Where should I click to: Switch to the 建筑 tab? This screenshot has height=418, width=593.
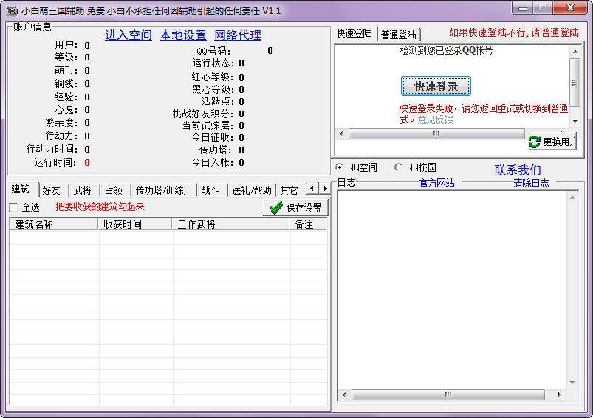click(x=20, y=189)
